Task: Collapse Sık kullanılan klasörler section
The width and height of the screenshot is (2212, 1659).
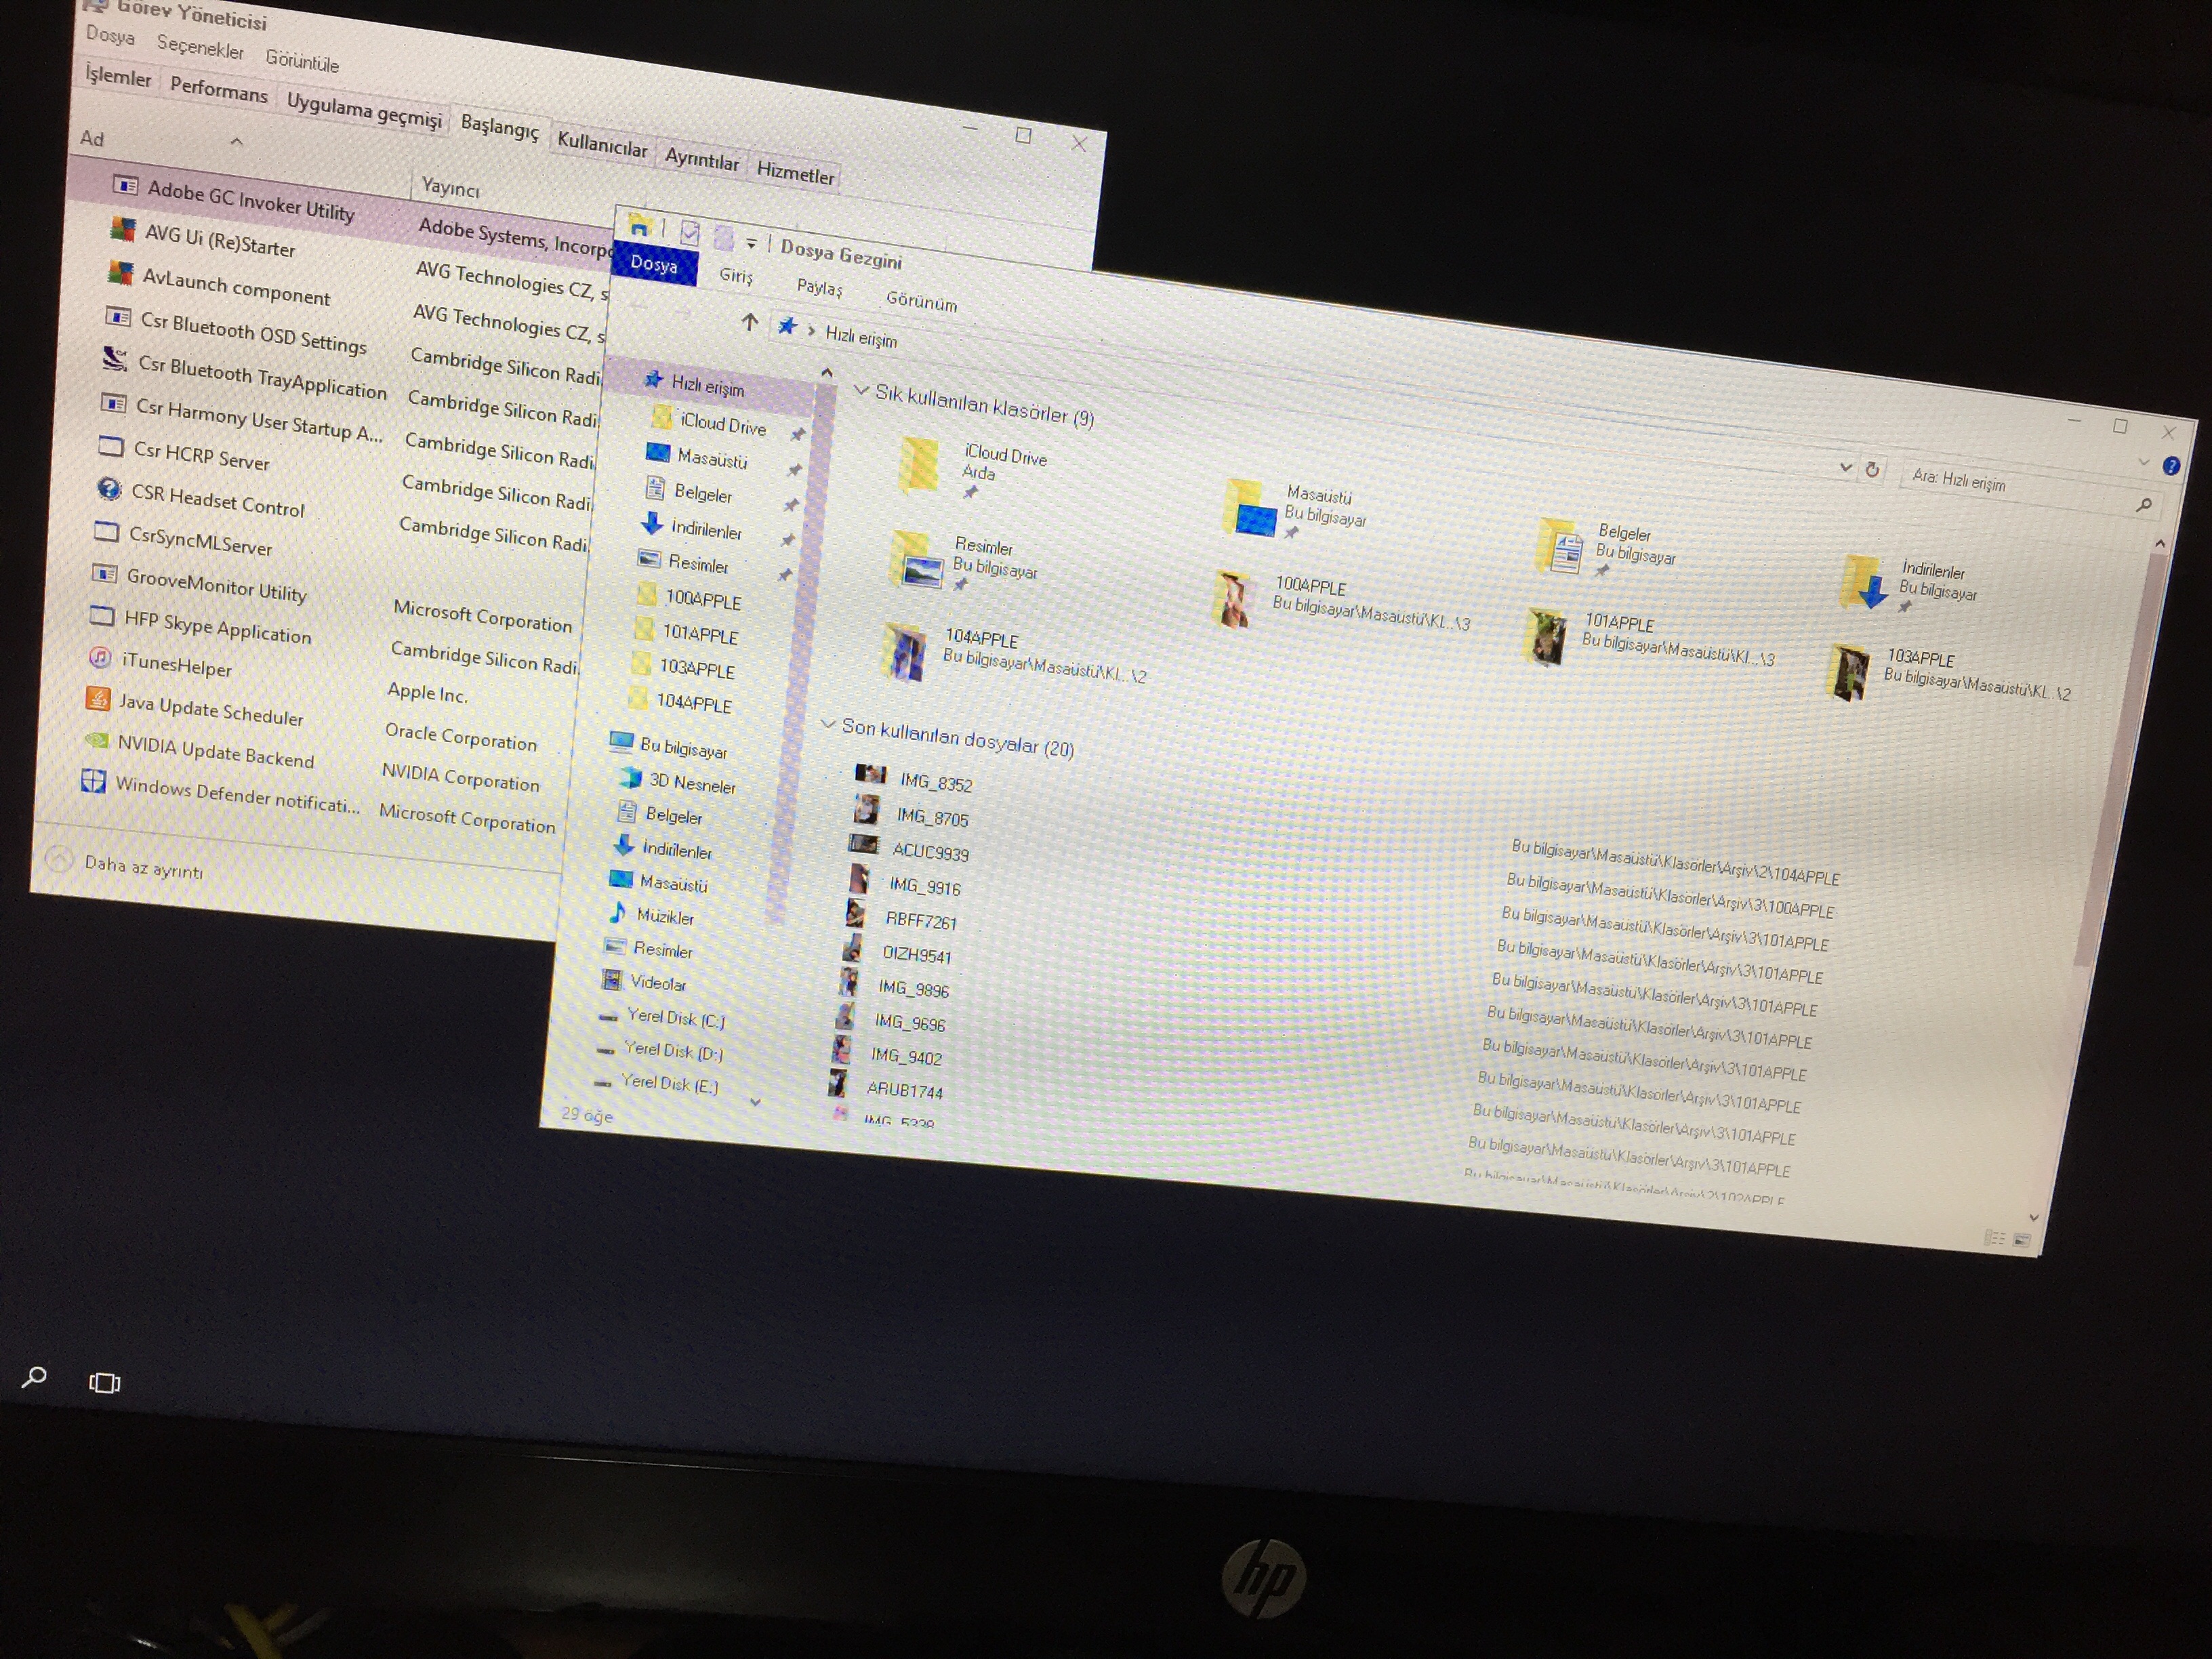Action: [x=860, y=390]
